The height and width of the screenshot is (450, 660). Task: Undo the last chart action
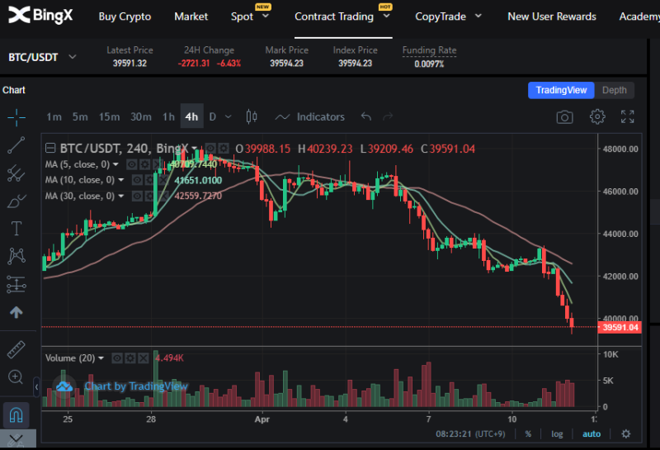click(x=366, y=116)
